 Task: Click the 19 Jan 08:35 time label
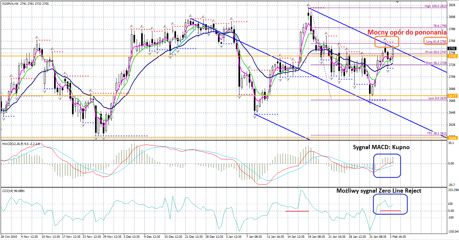point(317,237)
